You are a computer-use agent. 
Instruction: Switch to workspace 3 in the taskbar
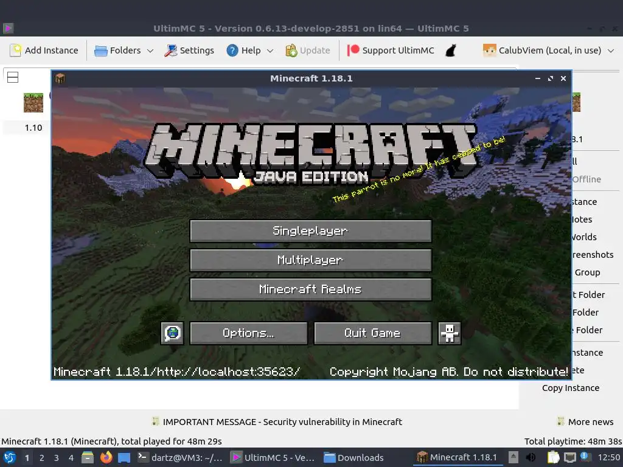tap(57, 458)
